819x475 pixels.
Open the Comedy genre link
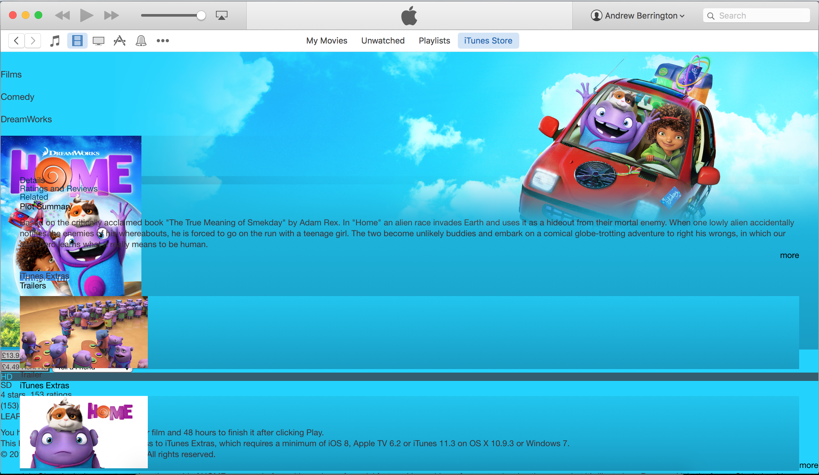(18, 97)
